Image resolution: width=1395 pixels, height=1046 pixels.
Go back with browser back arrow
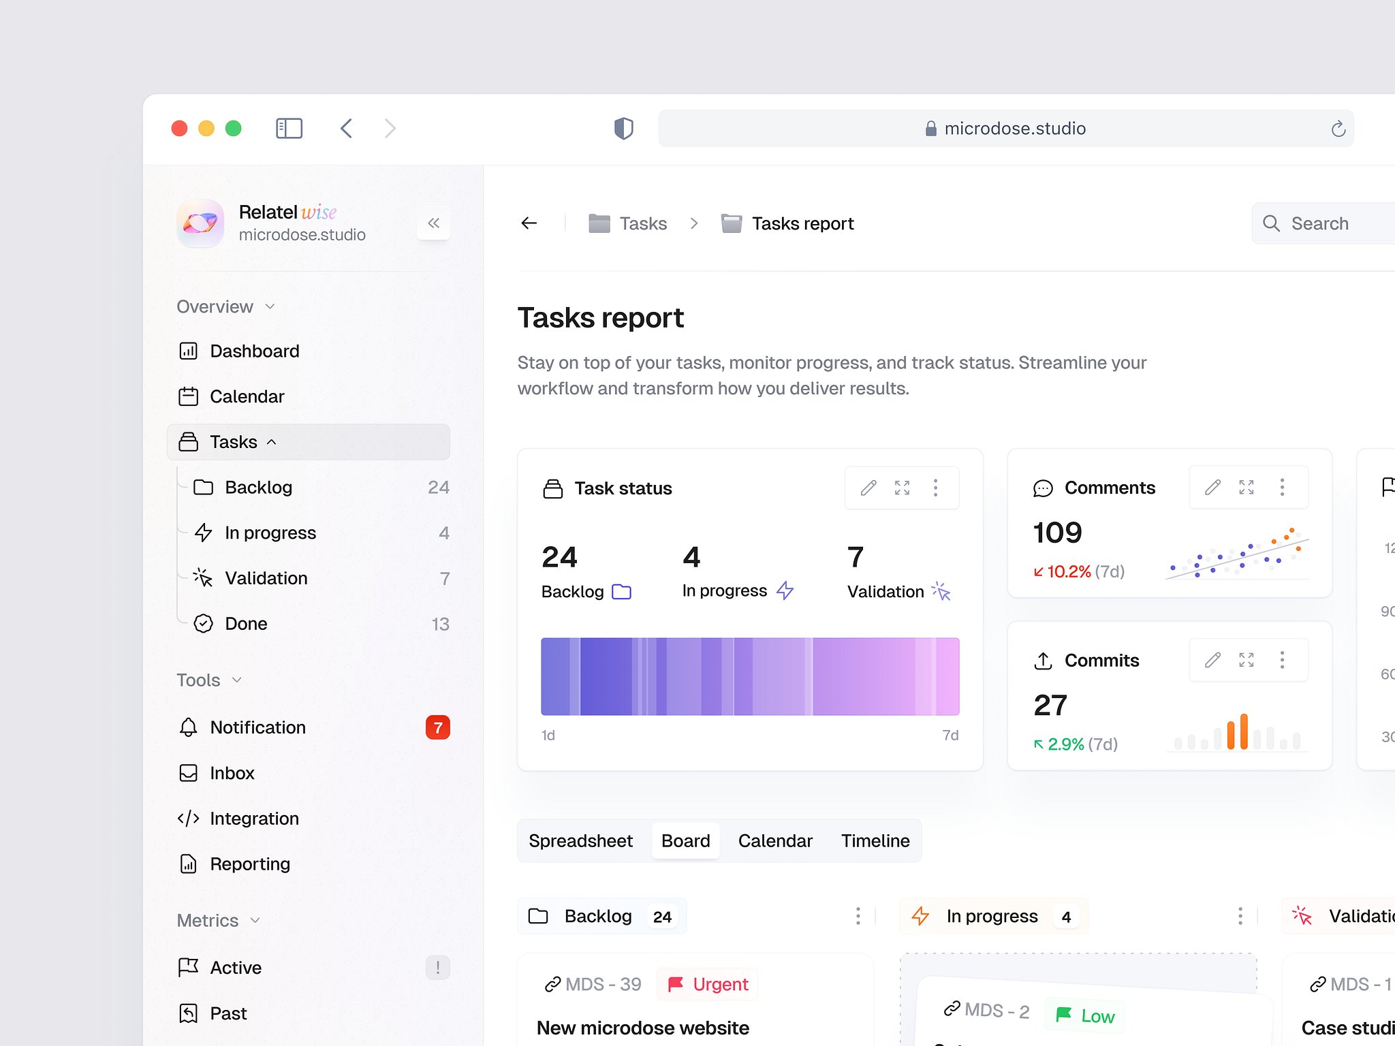[x=346, y=128]
